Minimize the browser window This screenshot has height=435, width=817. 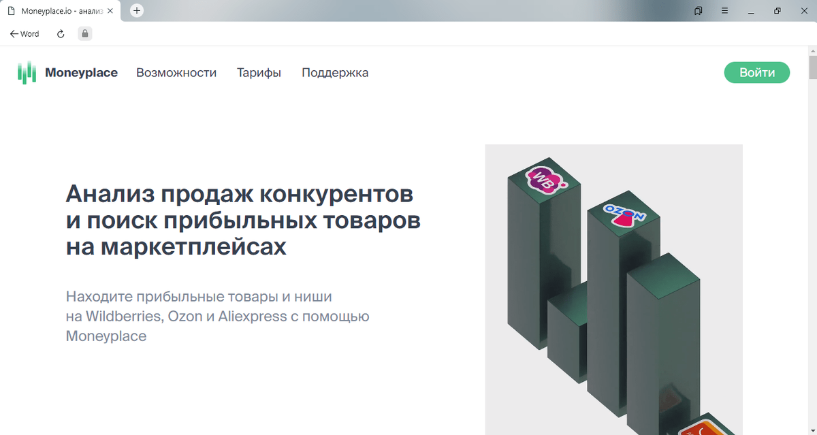click(751, 11)
